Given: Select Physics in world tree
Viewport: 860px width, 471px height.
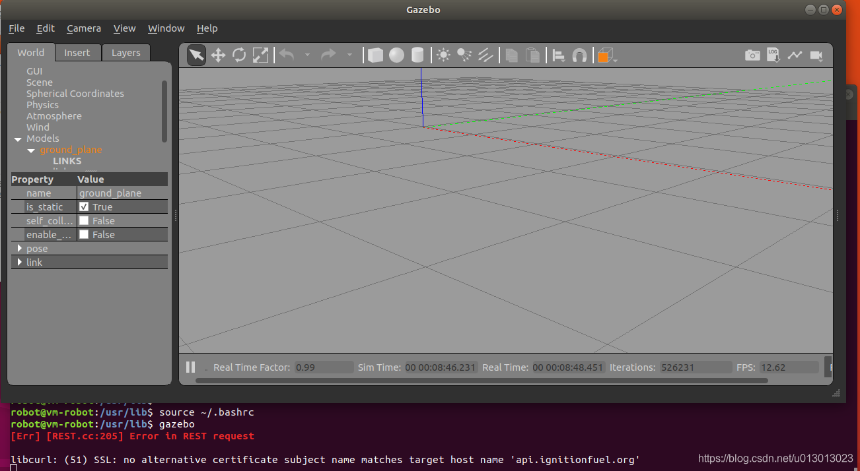Looking at the screenshot, I should click(42, 105).
